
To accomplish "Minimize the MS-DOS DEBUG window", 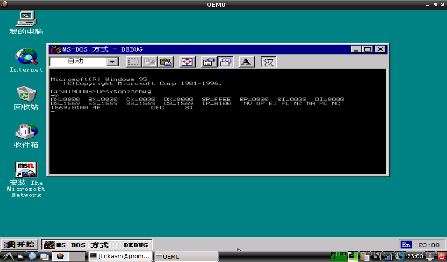I will (x=356, y=49).
